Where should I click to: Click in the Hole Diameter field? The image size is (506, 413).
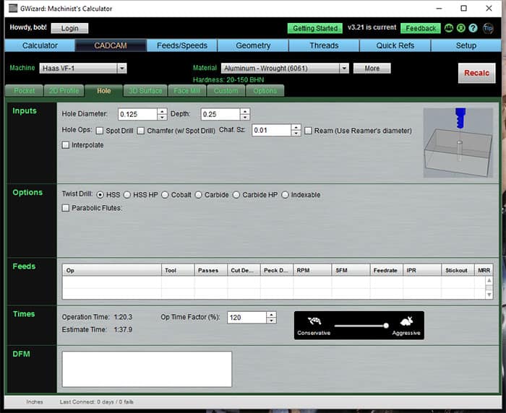click(138, 114)
